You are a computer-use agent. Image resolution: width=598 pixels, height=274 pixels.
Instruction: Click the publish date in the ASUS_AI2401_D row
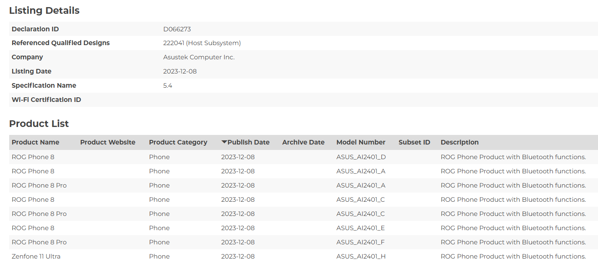pyautogui.click(x=238, y=157)
